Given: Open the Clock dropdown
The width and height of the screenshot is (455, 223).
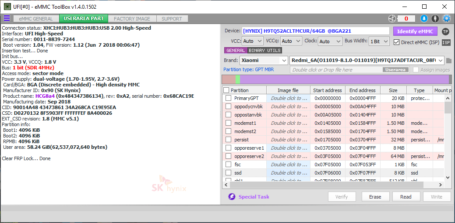Looking at the screenshot, I should click(330, 41).
